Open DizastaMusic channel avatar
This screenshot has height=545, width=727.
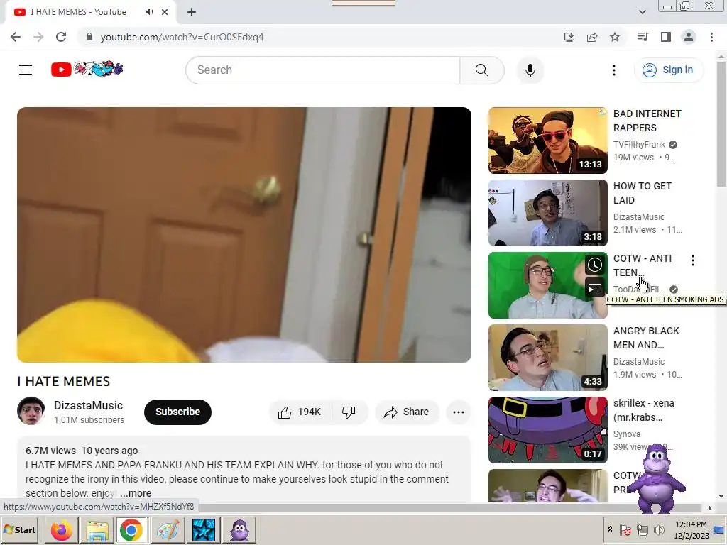click(x=31, y=411)
